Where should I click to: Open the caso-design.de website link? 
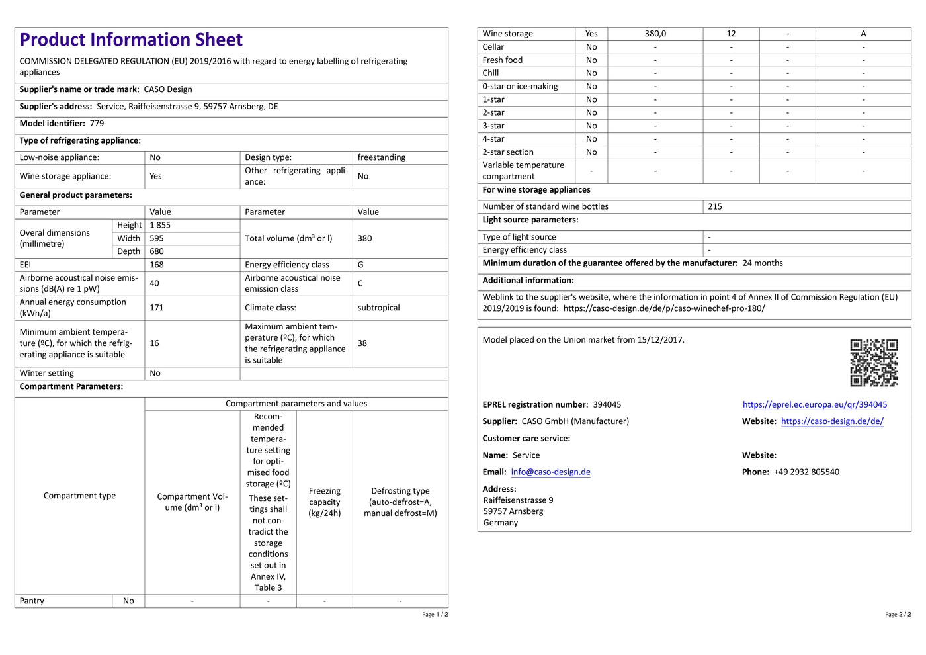831,421
